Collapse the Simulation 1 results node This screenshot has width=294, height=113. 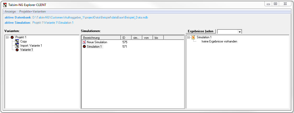[x=189, y=37]
